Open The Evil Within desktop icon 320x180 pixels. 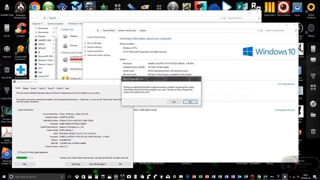283,8
